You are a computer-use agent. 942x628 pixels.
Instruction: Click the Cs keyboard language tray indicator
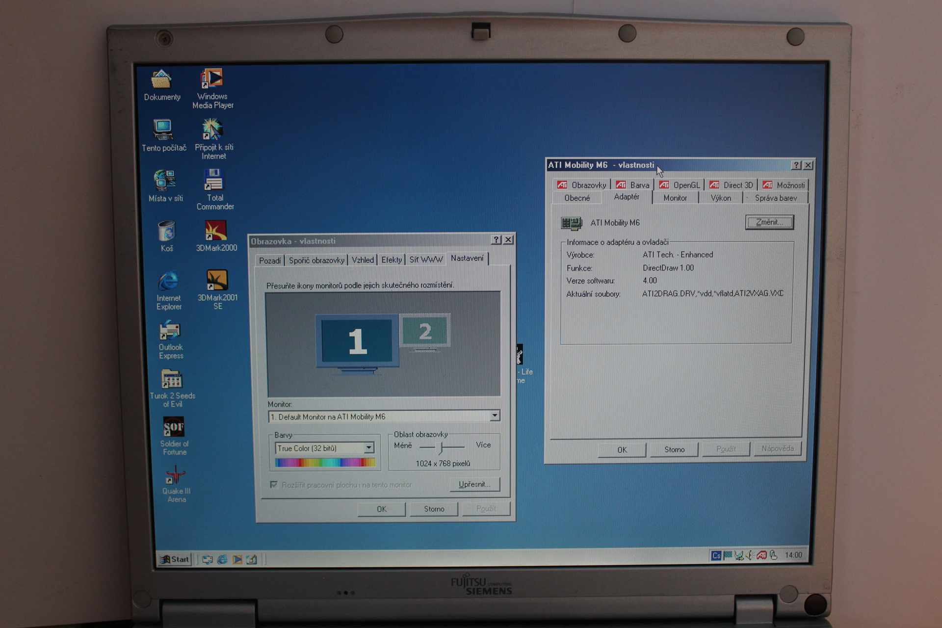tap(716, 555)
